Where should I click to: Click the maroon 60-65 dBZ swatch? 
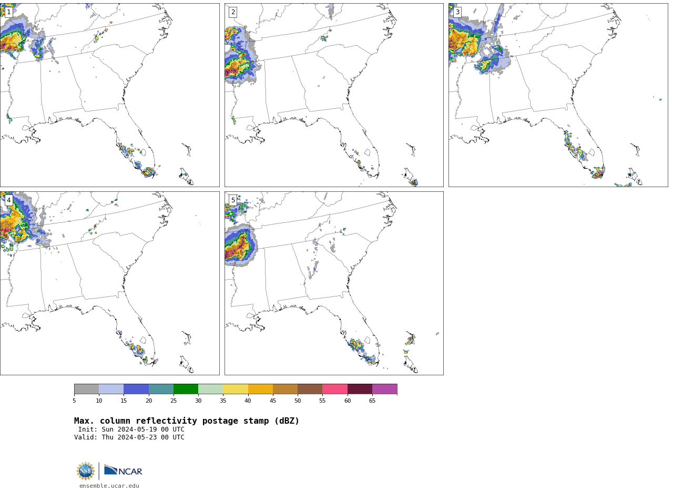360,389
